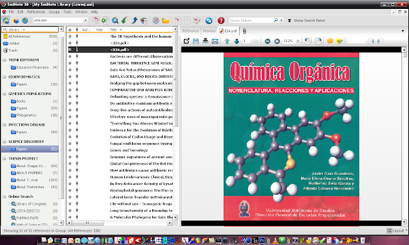Click the Find Full Text icon
Image resolution: width=409 pixels, height=245 pixels.
pos(144,20)
